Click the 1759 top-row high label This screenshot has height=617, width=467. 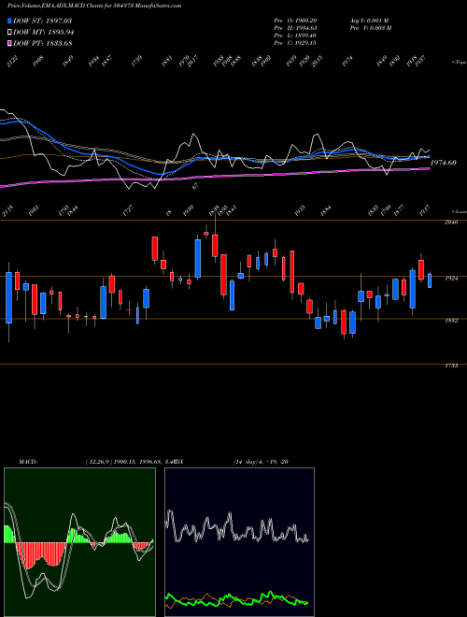[x=136, y=62]
